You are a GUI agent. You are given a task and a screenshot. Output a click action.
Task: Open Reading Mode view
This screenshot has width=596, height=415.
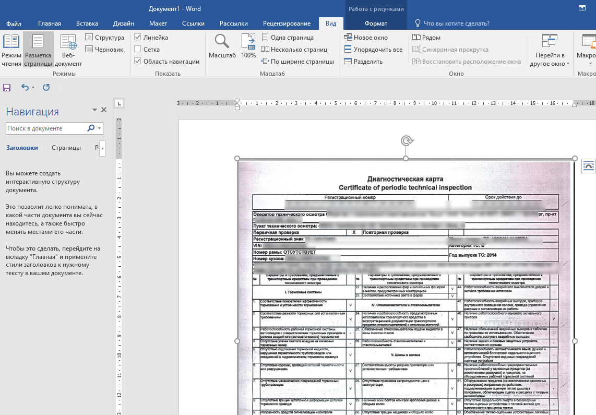coord(11,49)
